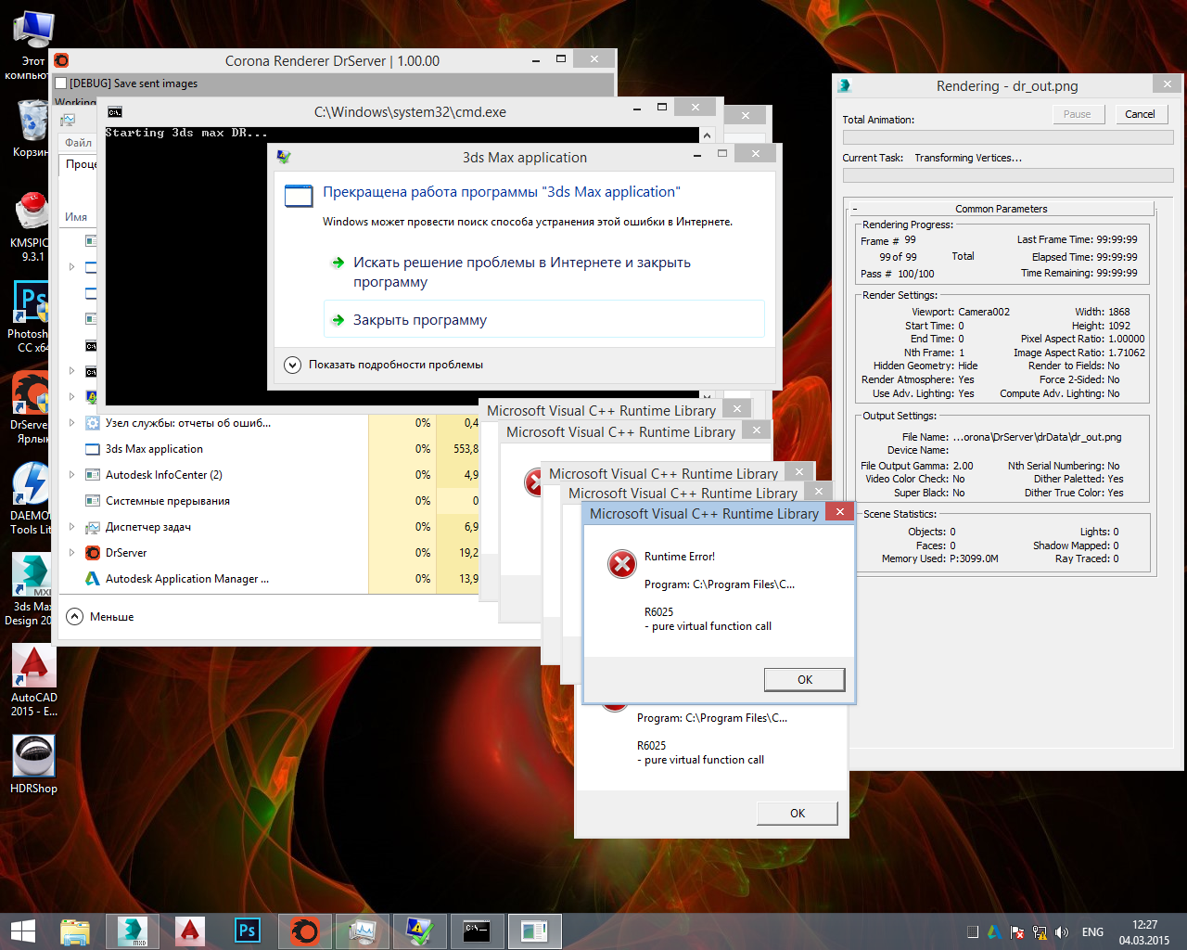Switch to cmd.exe in the taskbar

click(477, 931)
